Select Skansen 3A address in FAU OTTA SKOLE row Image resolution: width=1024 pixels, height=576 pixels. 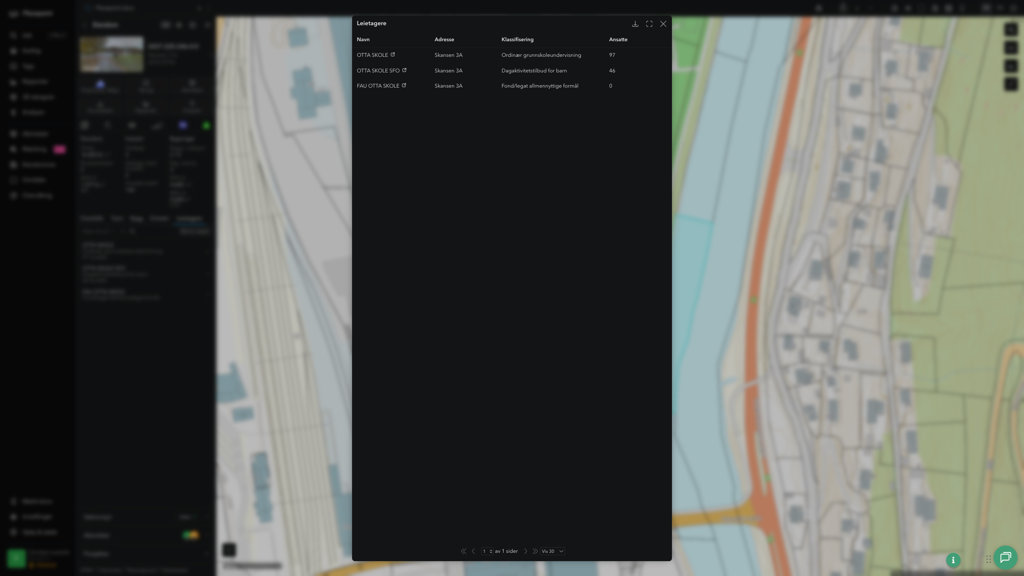448,86
